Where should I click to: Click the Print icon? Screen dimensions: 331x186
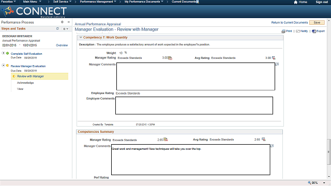[283, 31]
